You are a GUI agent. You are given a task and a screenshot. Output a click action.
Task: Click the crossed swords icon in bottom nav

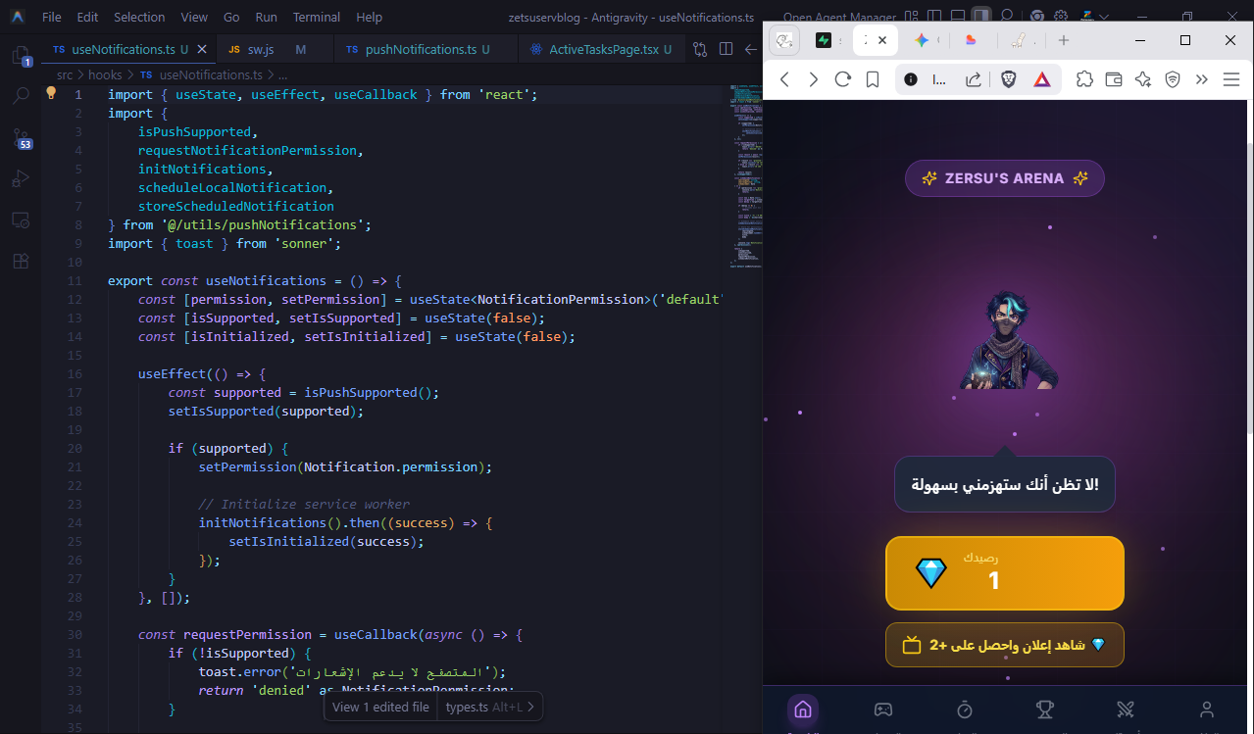point(1126,710)
